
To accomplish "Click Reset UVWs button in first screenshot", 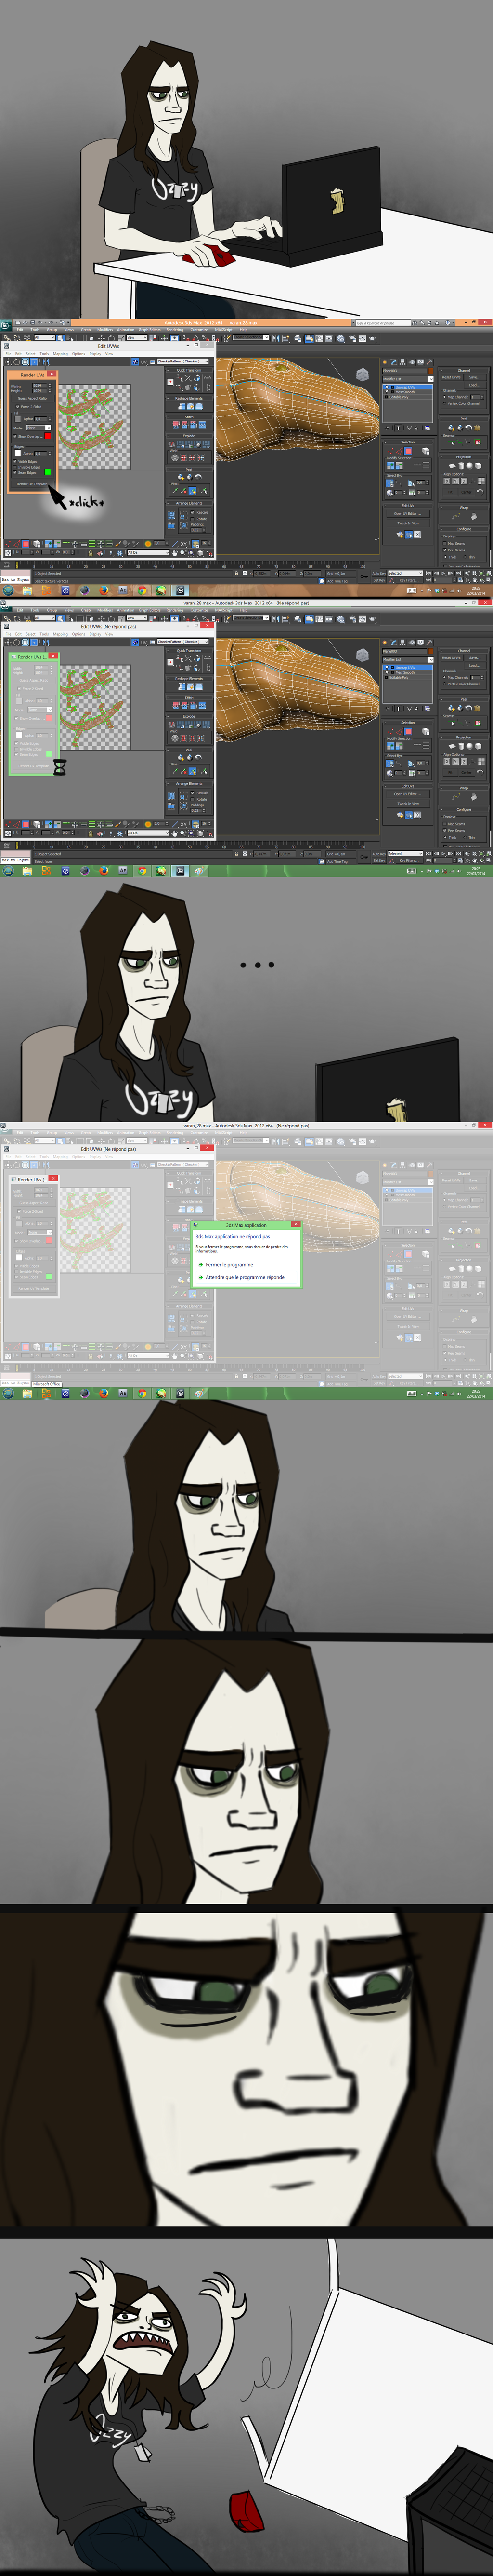I will click(451, 378).
